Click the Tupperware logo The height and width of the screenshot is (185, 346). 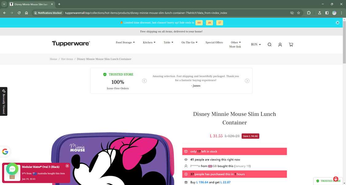point(71,43)
